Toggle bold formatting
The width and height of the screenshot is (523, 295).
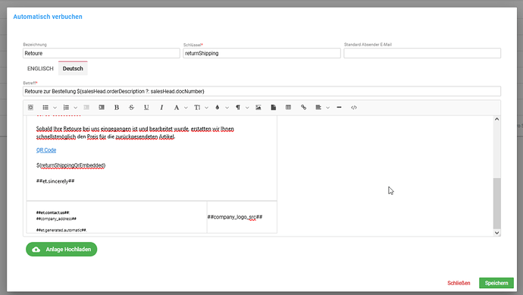click(x=117, y=108)
